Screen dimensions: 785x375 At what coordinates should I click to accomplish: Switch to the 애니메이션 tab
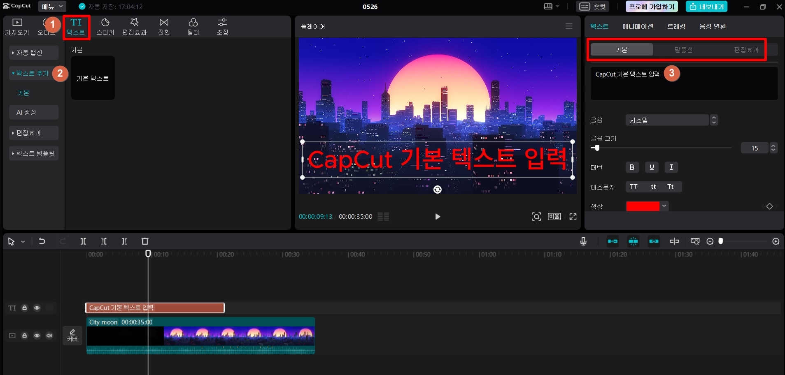tap(638, 26)
